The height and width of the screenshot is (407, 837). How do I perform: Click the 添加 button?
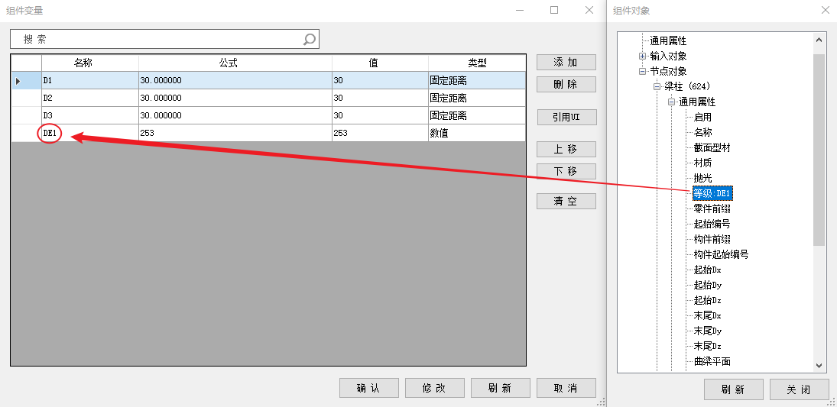coord(566,63)
